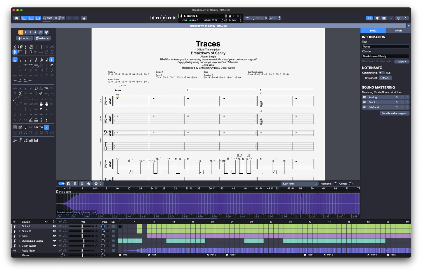
Task: Click the tempo quarter-note-equals icon
Action: tap(15, 140)
